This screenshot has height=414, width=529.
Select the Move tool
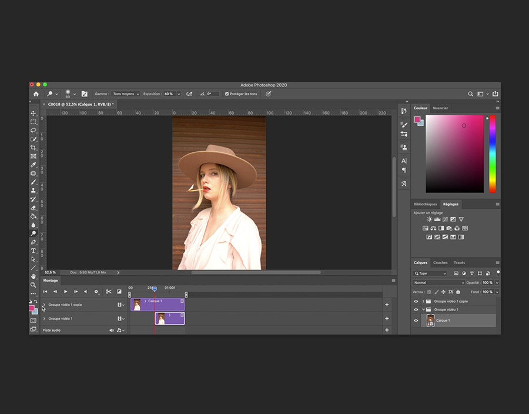pos(34,113)
